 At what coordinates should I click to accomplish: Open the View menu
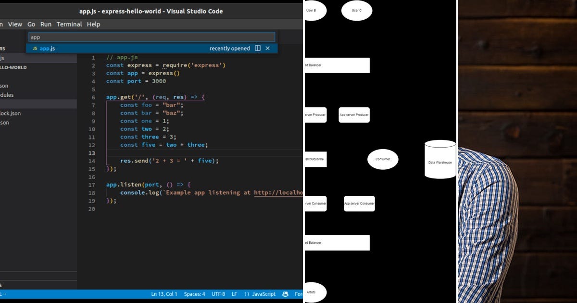(15, 24)
